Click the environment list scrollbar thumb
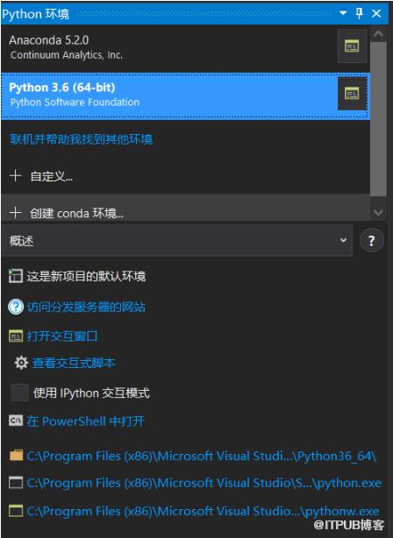This screenshot has width=393, height=538. (378, 118)
